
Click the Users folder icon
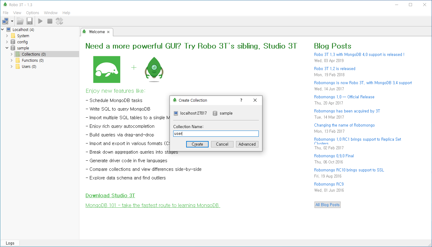tap(18, 66)
